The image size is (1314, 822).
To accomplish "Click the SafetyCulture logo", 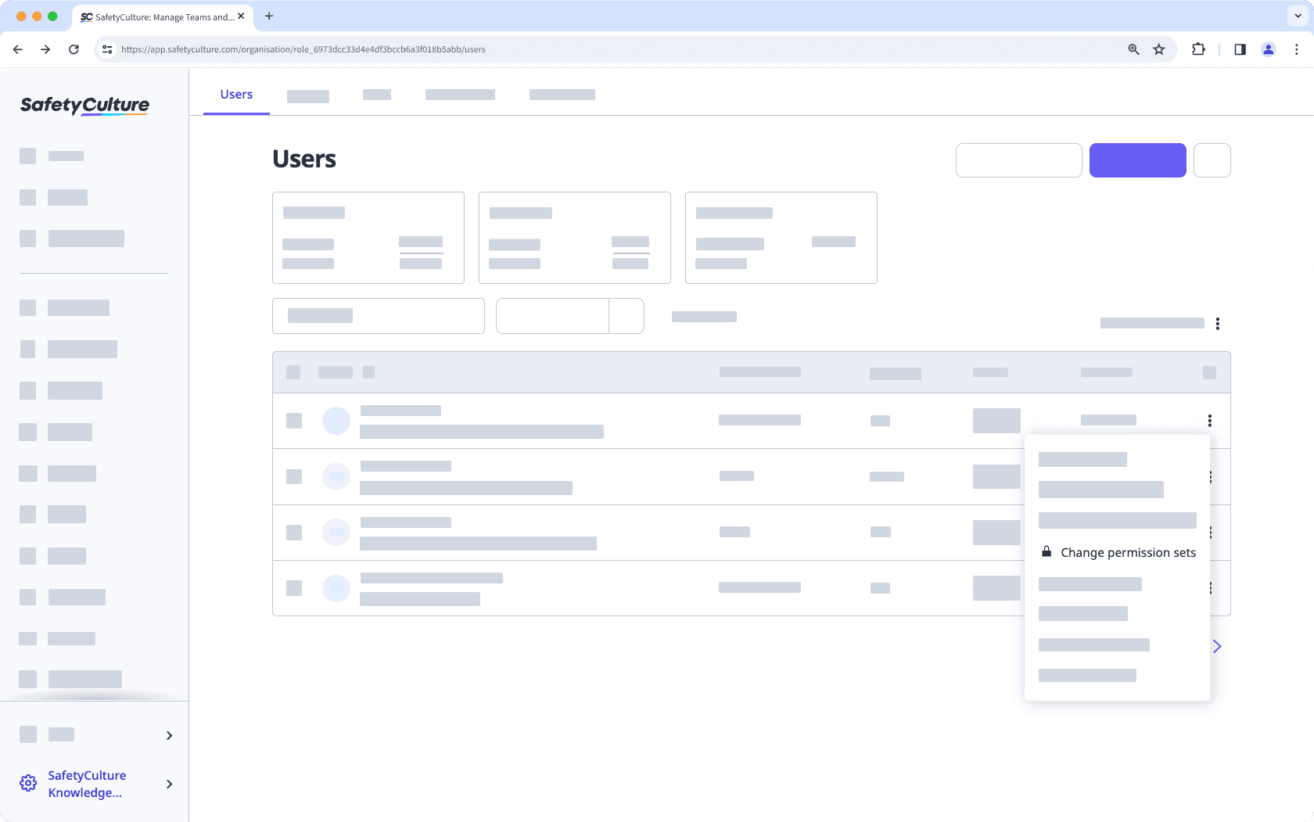I will [x=84, y=106].
